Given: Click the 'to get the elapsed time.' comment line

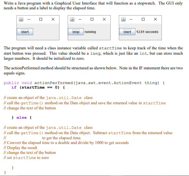Looking at the screenshot, I should [62, 138].
